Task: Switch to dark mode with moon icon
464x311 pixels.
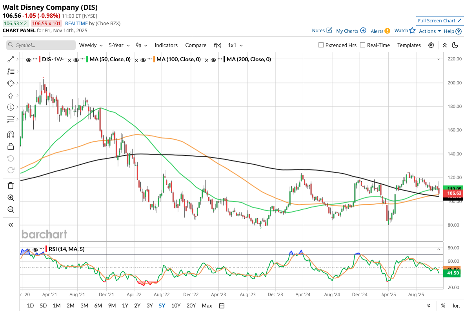Action: pos(455,45)
